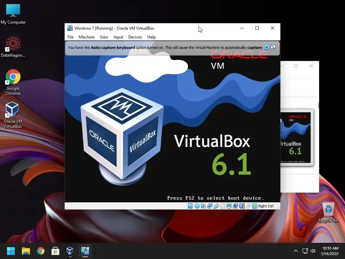Click the CPU virtualization status icon
This screenshot has width=345, height=259.
[x=242, y=206]
